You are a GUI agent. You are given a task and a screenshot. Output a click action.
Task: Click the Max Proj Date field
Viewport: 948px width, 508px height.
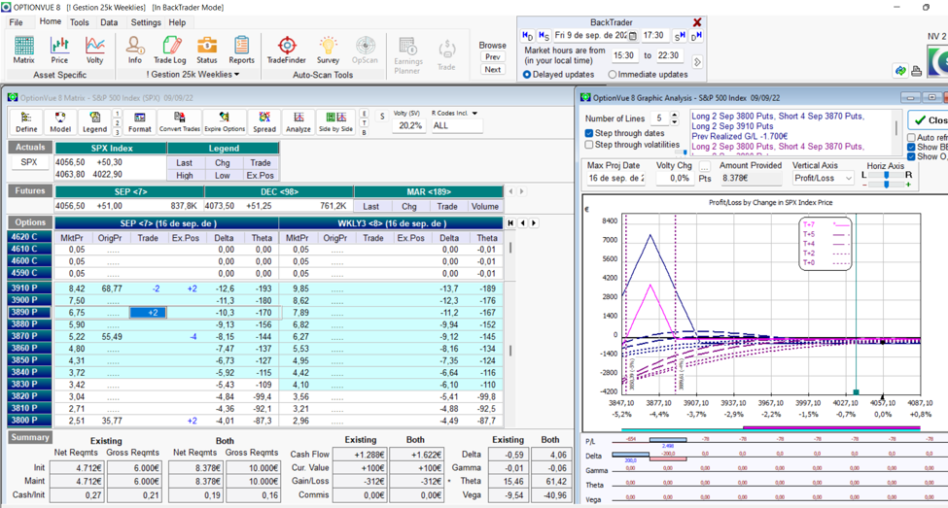point(616,178)
